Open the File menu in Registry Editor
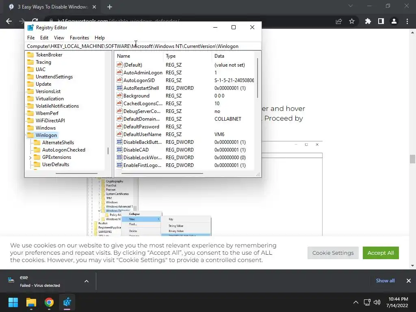Viewport: 416px width, 312px height. 31,38
